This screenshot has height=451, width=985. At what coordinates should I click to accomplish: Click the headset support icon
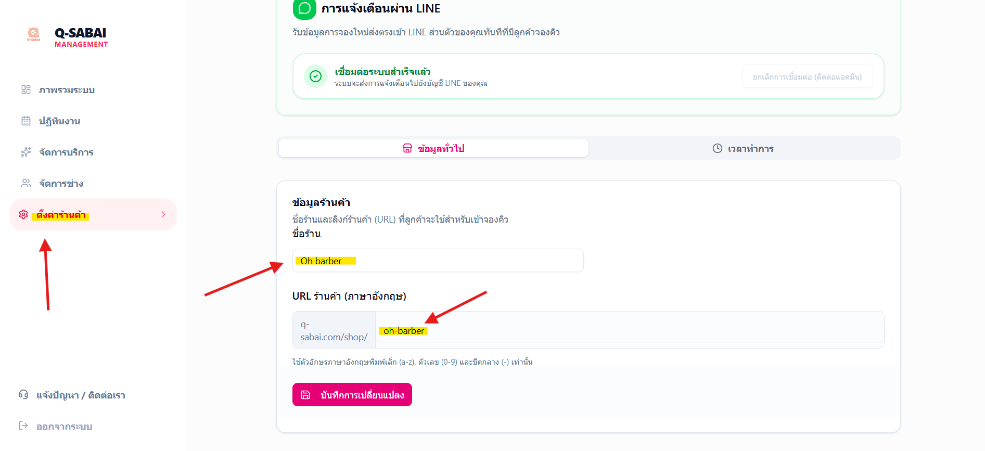click(x=23, y=394)
